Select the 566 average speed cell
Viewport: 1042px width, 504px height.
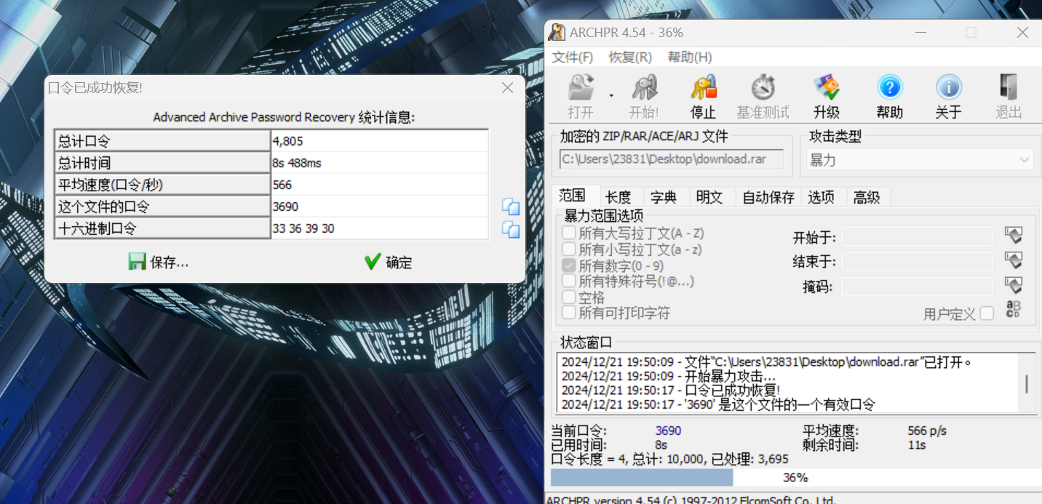379,185
